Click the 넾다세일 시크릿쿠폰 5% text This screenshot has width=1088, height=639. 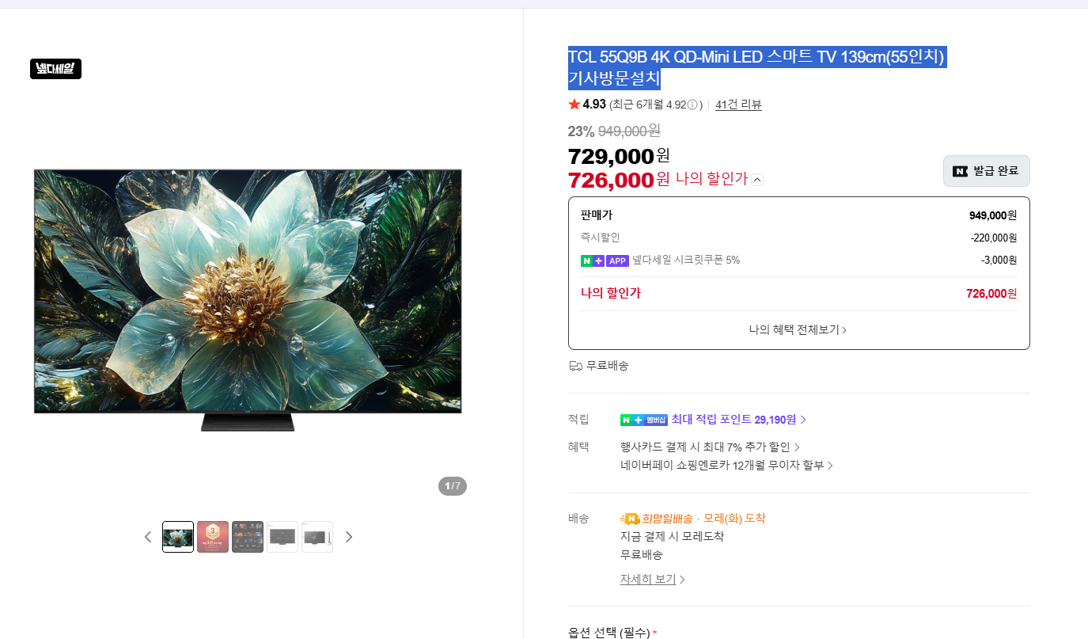click(686, 261)
